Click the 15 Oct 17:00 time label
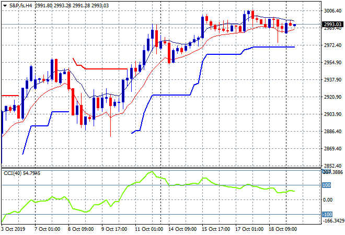Screen dimensions: 345x235 [216, 229]
